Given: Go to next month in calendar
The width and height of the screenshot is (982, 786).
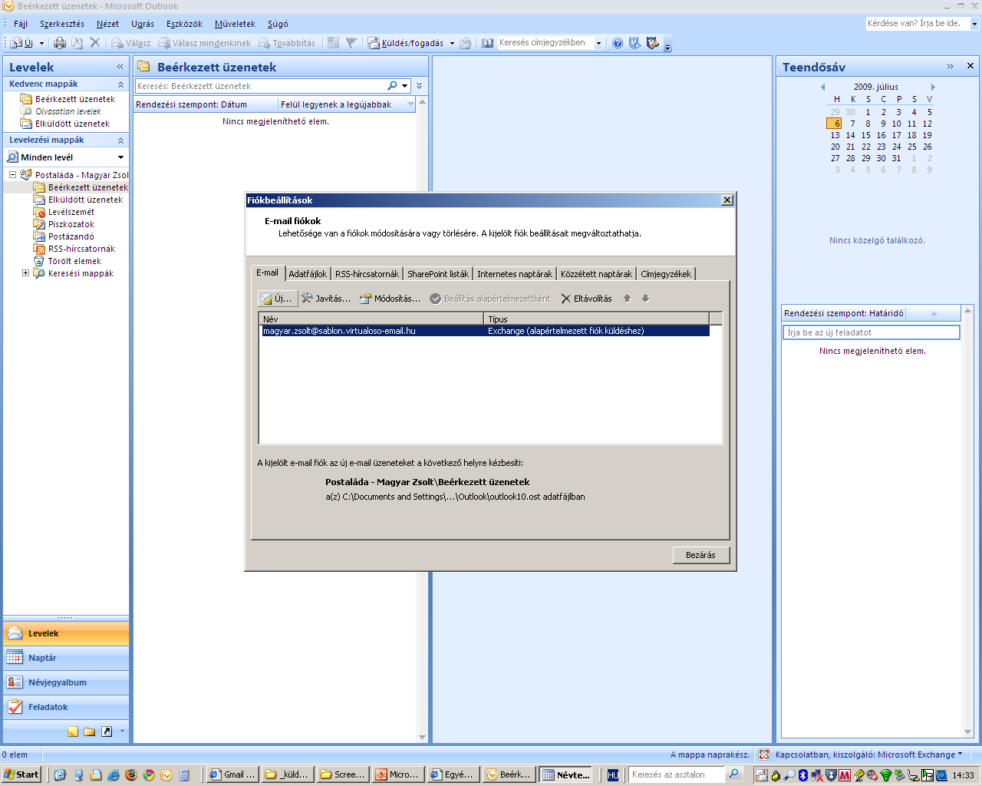Looking at the screenshot, I should pyautogui.click(x=933, y=87).
